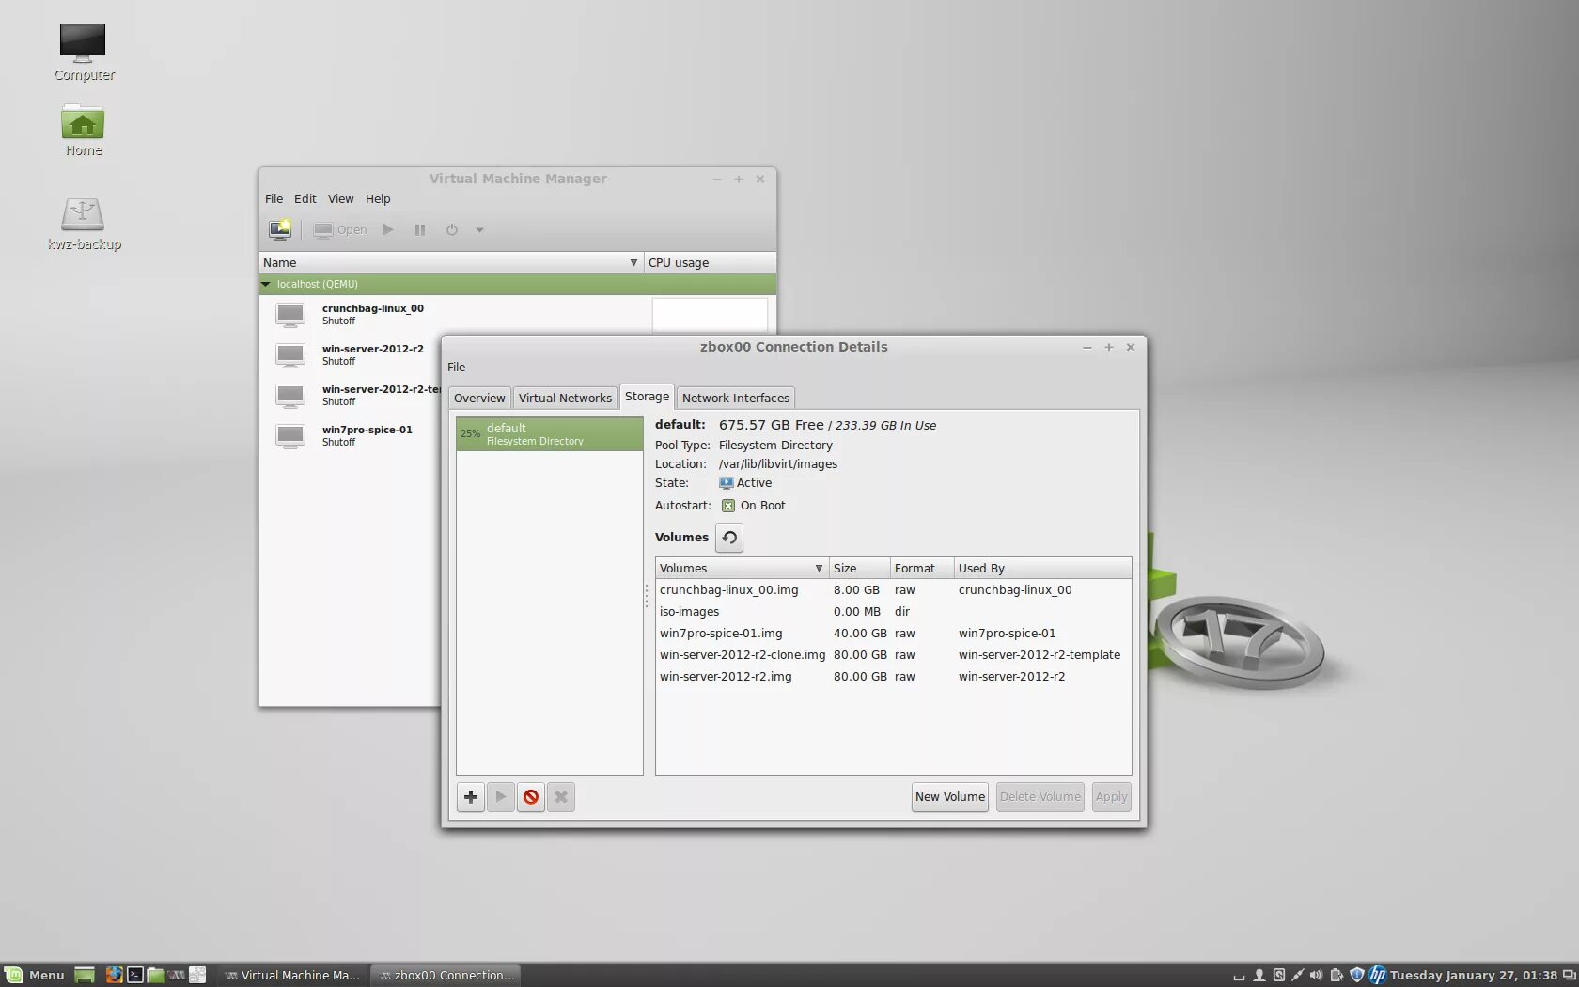Open file manager from the panel launcher

point(156,976)
